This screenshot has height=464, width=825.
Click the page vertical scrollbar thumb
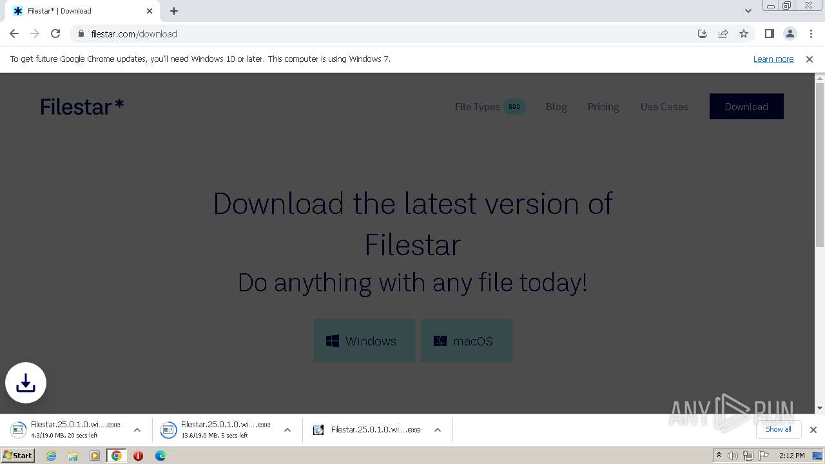point(820,164)
